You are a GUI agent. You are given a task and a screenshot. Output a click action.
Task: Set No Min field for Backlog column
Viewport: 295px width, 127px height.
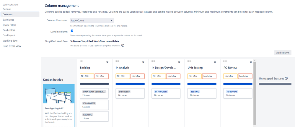coord(87,76)
